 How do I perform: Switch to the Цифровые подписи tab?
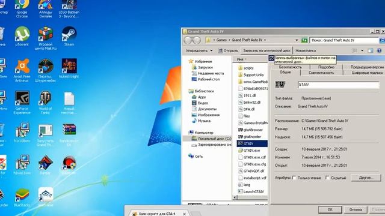click(368, 73)
